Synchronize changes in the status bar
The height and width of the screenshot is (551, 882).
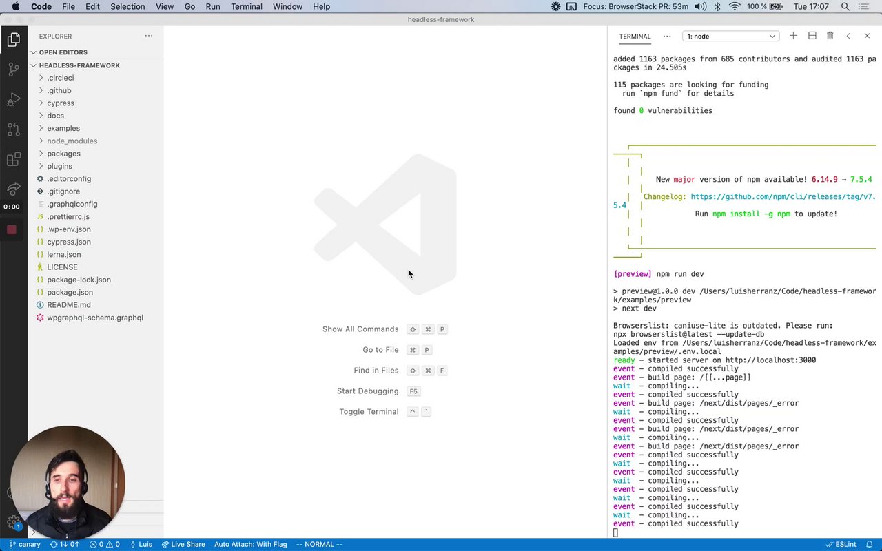(65, 544)
